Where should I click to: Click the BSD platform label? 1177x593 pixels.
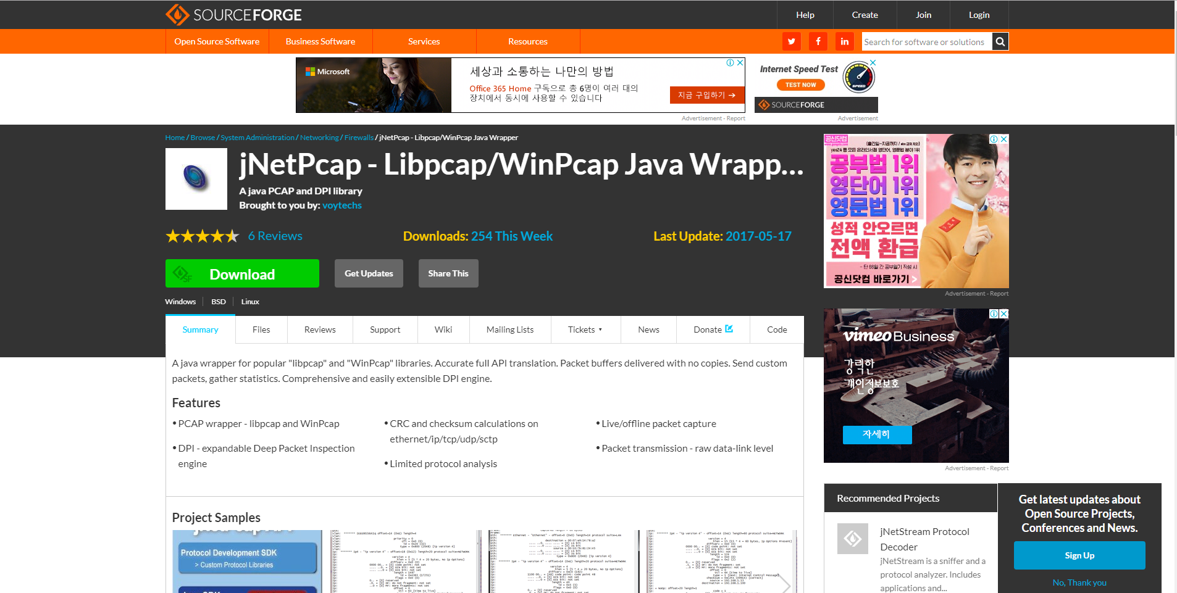(219, 302)
